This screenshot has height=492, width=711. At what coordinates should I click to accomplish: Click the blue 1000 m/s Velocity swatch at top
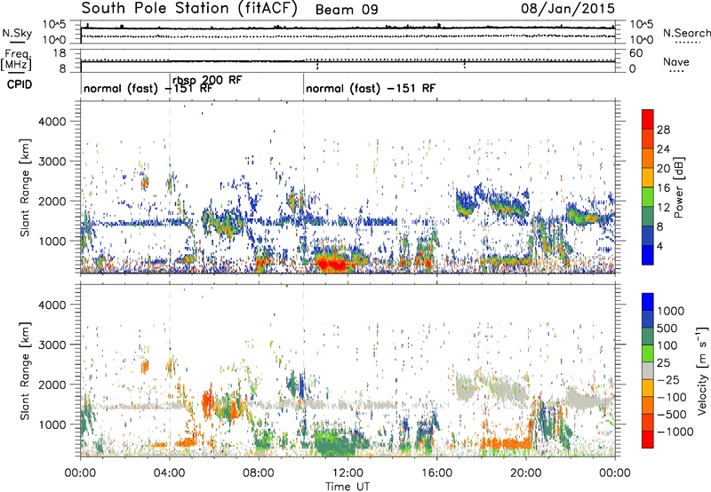click(x=648, y=302)
